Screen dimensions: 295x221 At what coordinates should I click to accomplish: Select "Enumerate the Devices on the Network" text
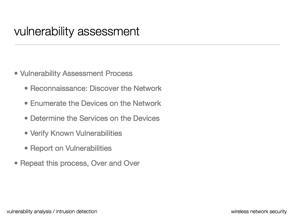pos(96,103)
